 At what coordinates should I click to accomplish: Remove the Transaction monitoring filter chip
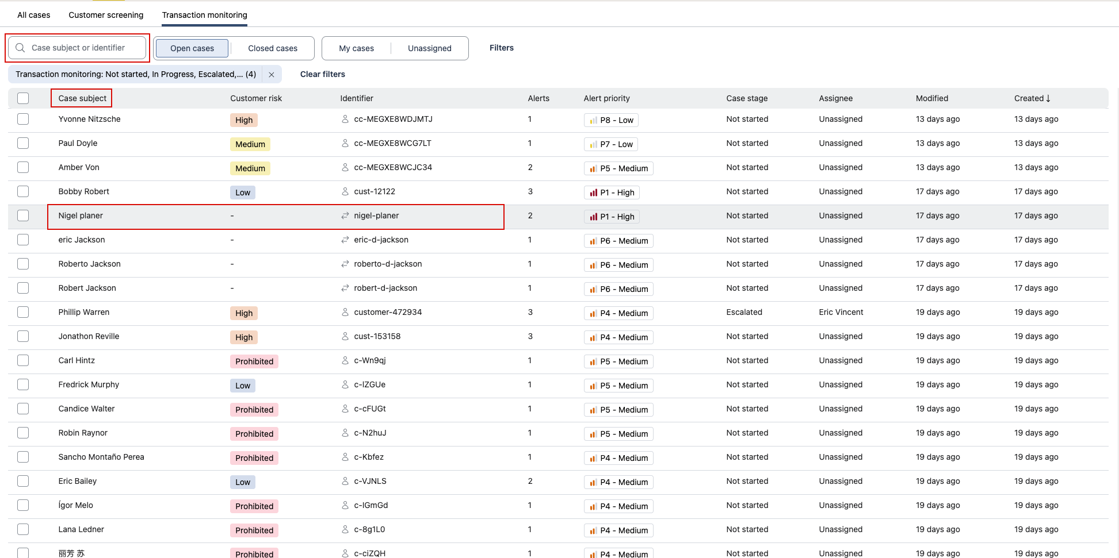point(272,75)
